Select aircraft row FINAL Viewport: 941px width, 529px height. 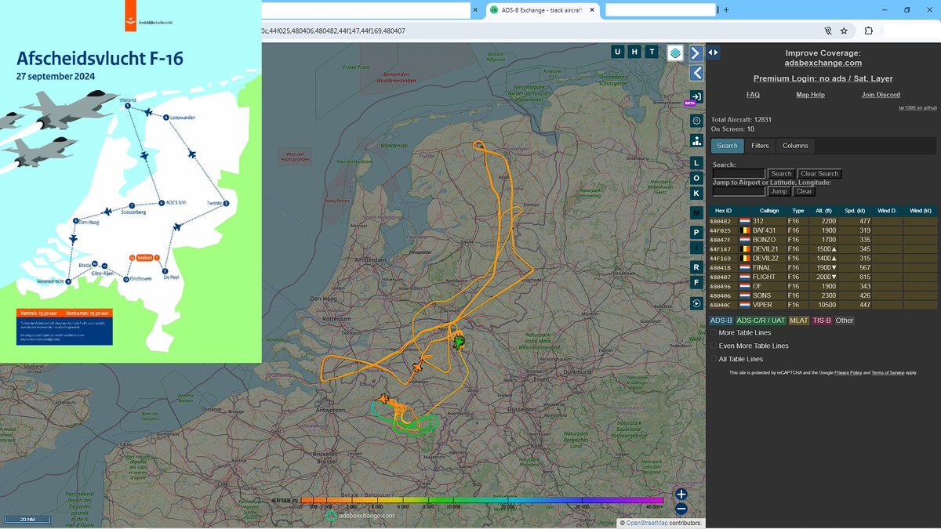pyautogui.click(x=823, y=268)
